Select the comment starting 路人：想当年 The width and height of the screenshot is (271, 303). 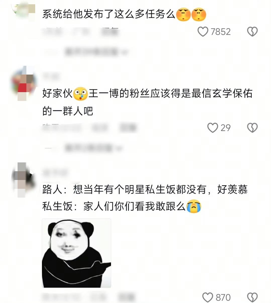tap(145, 198)
